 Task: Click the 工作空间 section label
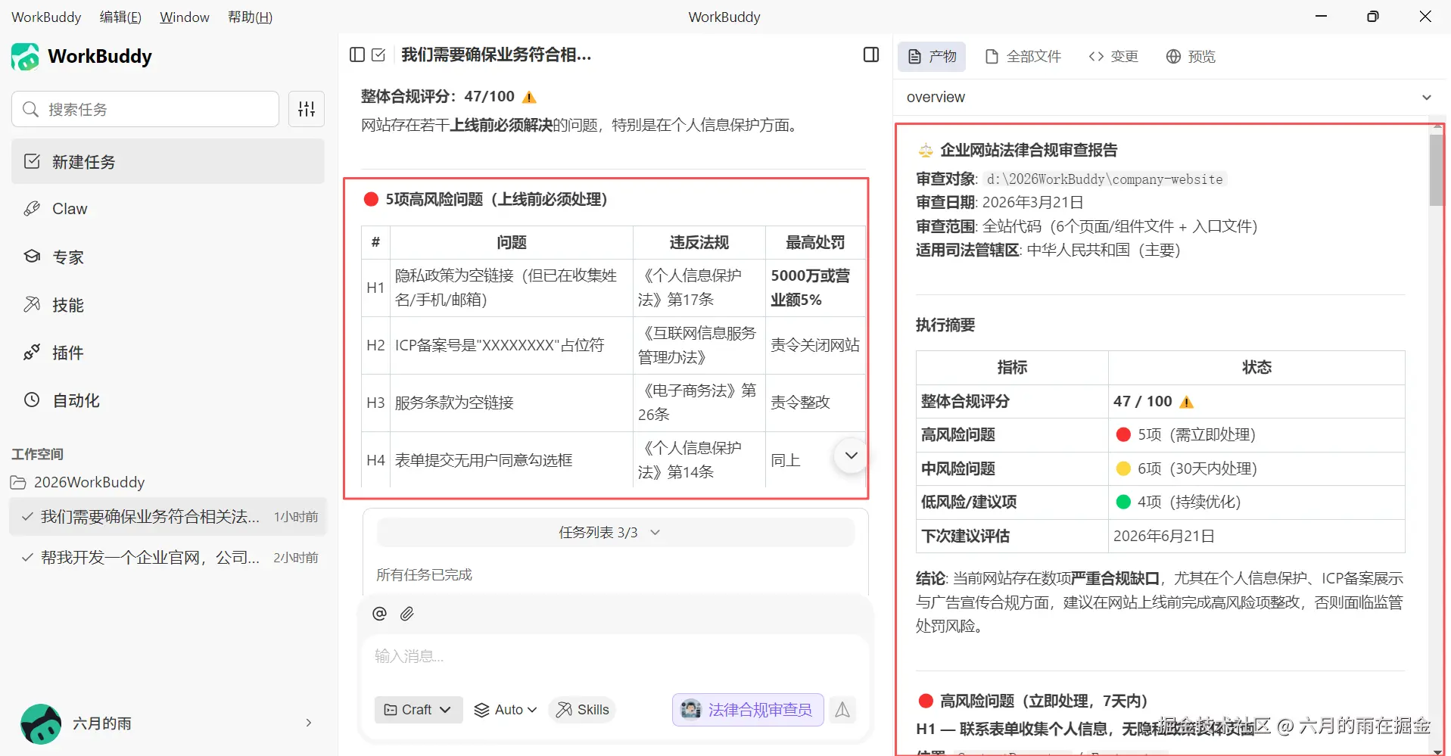click(37, 454)
